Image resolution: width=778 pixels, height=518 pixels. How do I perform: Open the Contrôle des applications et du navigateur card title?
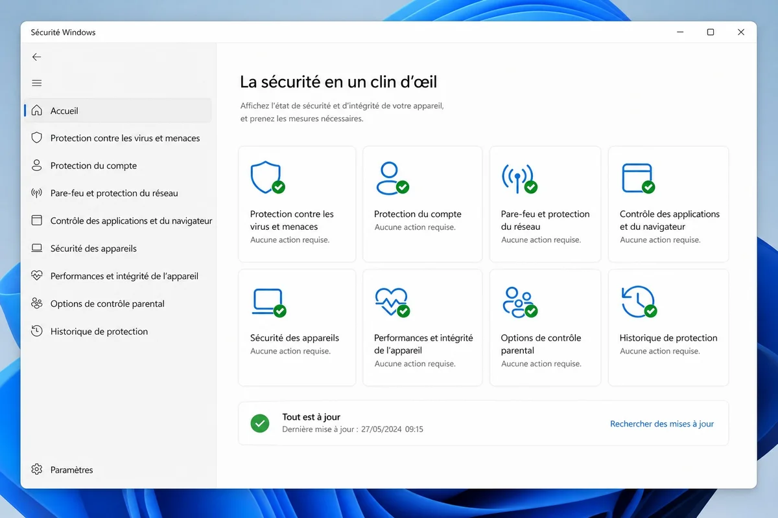click(670, 220)
